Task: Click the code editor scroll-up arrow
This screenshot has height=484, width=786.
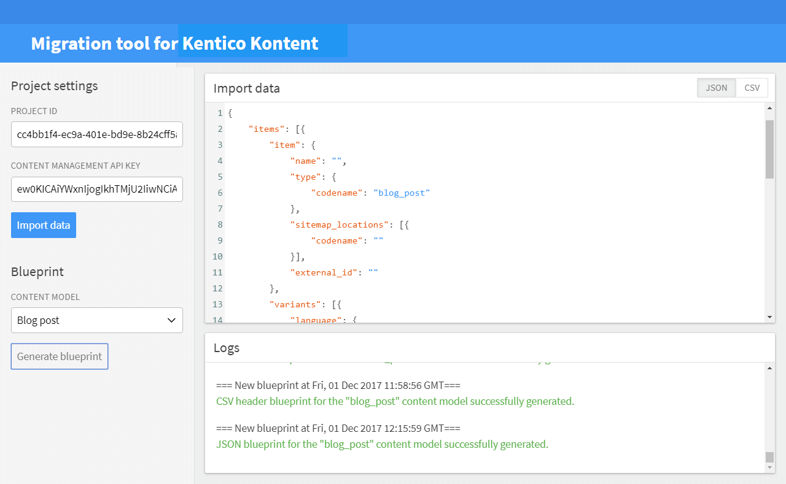Action: (x=770, y=109)
